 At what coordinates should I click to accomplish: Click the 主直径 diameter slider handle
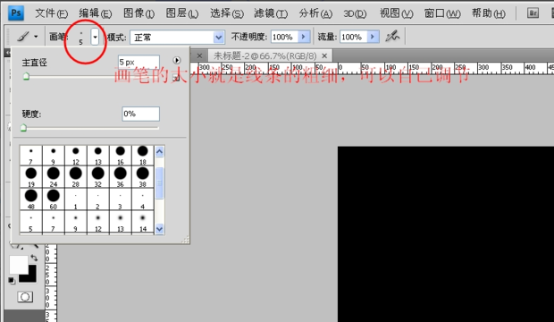tap(26, 76)
